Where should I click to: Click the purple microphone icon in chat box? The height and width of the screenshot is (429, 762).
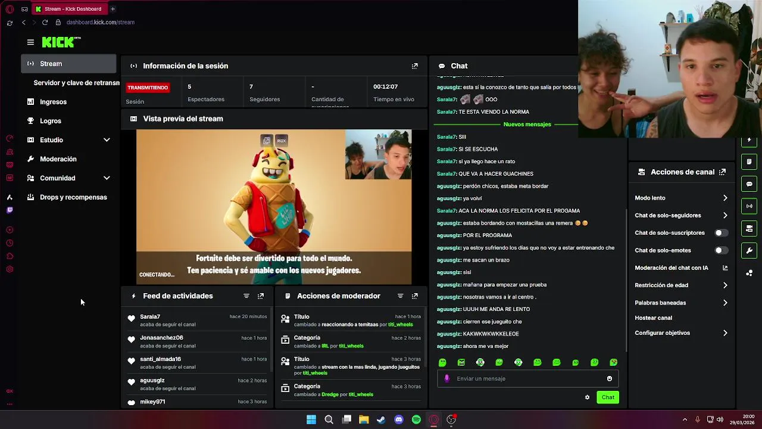[x=446, y=379]
